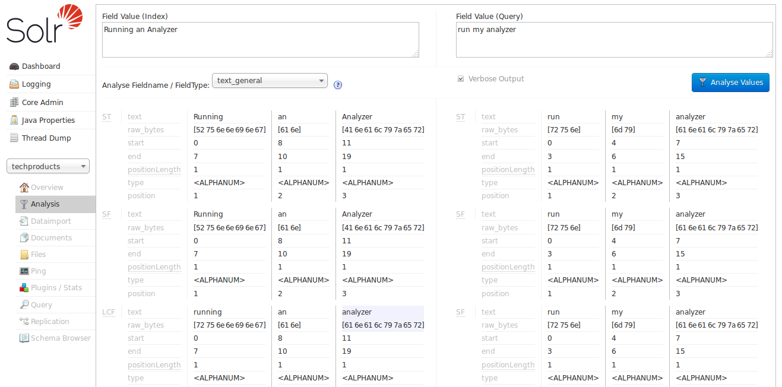The height and width of the screenshot is (387, 782).
Task: Click the Logging icon
Action: point(14,84)
